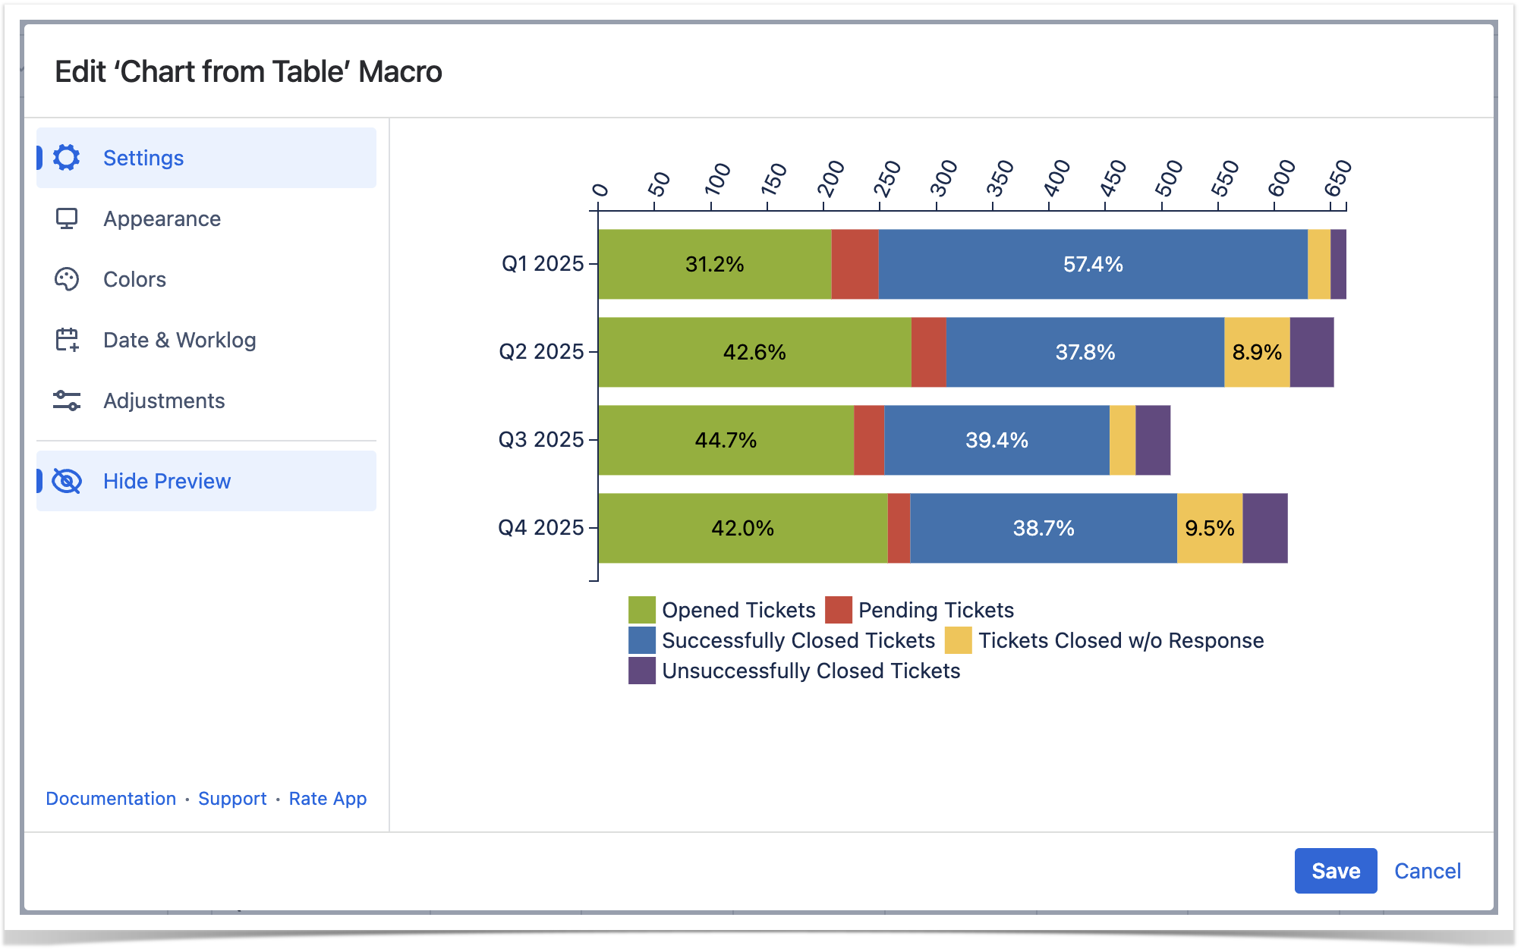Go to the Adjustments section
Screen dimensions: 1524x952
(164, 401)
